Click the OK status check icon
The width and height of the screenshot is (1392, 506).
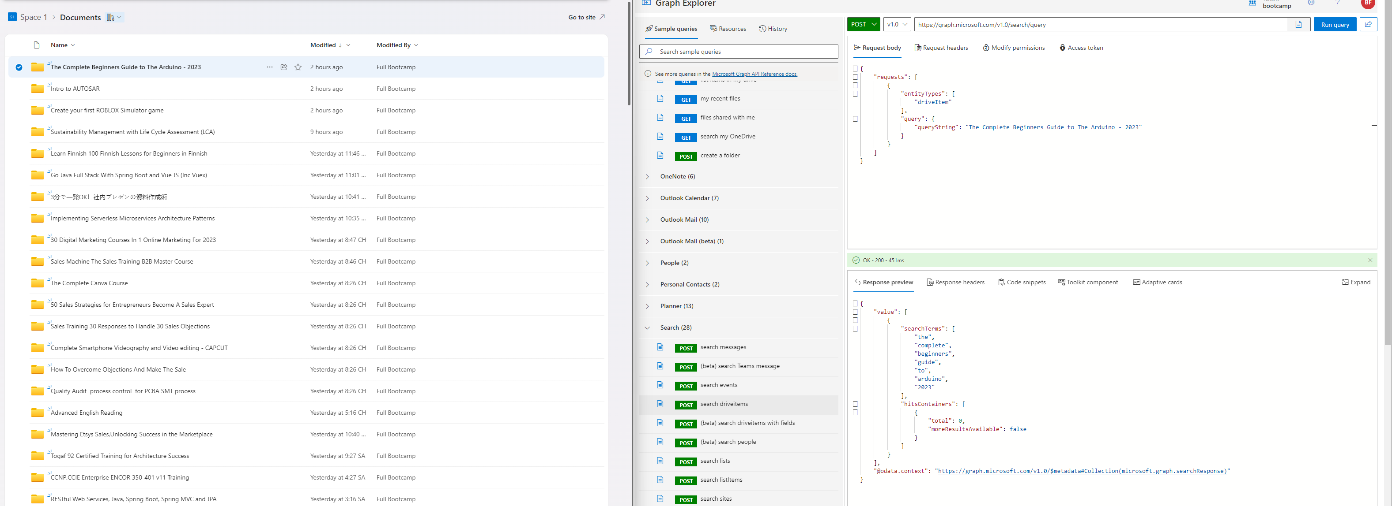(x=856, y=260)
